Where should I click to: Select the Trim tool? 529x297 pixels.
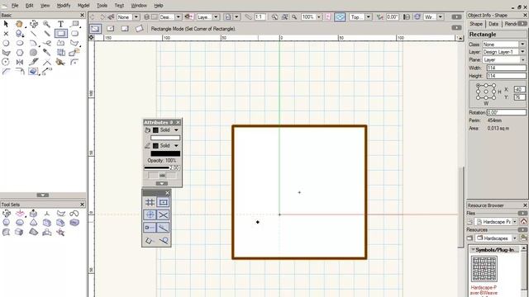click(46, 62)
